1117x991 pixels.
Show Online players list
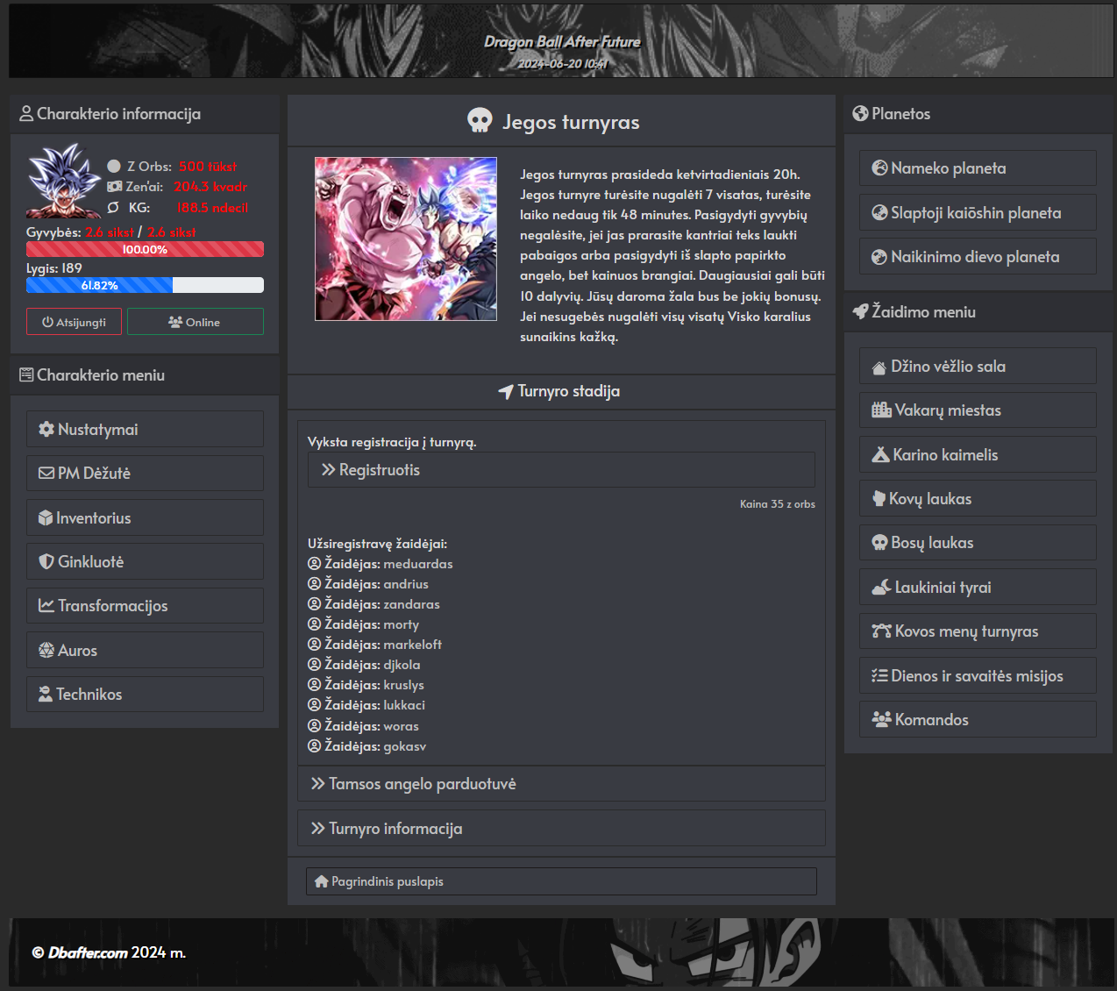195,322
